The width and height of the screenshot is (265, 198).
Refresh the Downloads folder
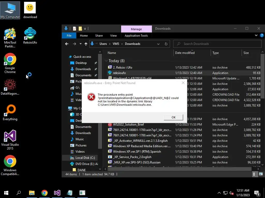point(166,44)
